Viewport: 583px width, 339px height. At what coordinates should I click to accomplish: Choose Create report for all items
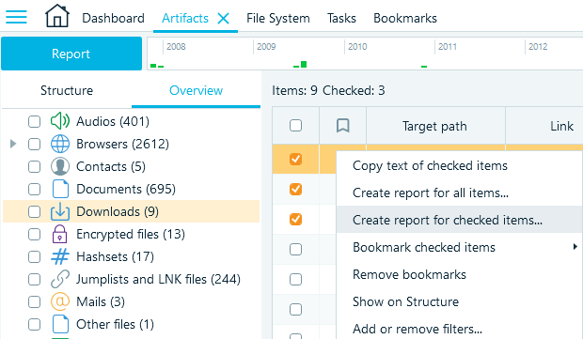(431, 193)
